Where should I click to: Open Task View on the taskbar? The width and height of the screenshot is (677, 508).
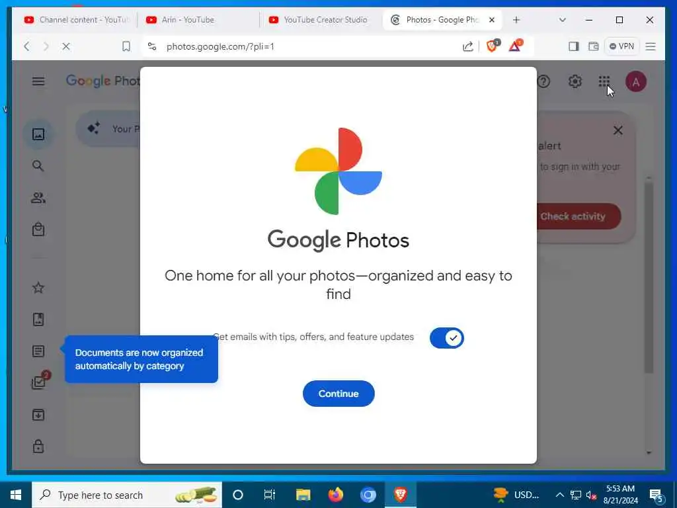270,495
